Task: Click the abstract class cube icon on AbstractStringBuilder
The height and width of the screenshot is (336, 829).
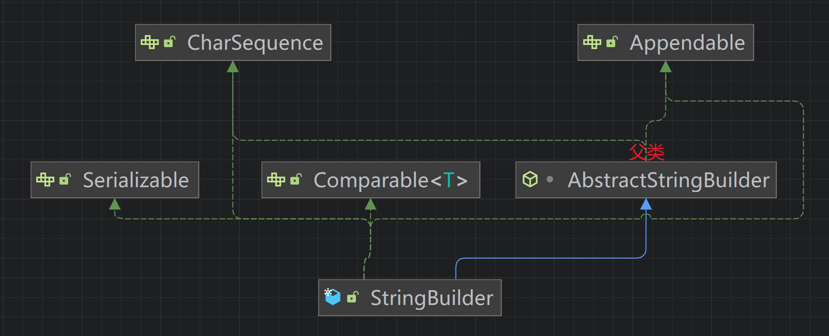Action: tap(530, 179)
